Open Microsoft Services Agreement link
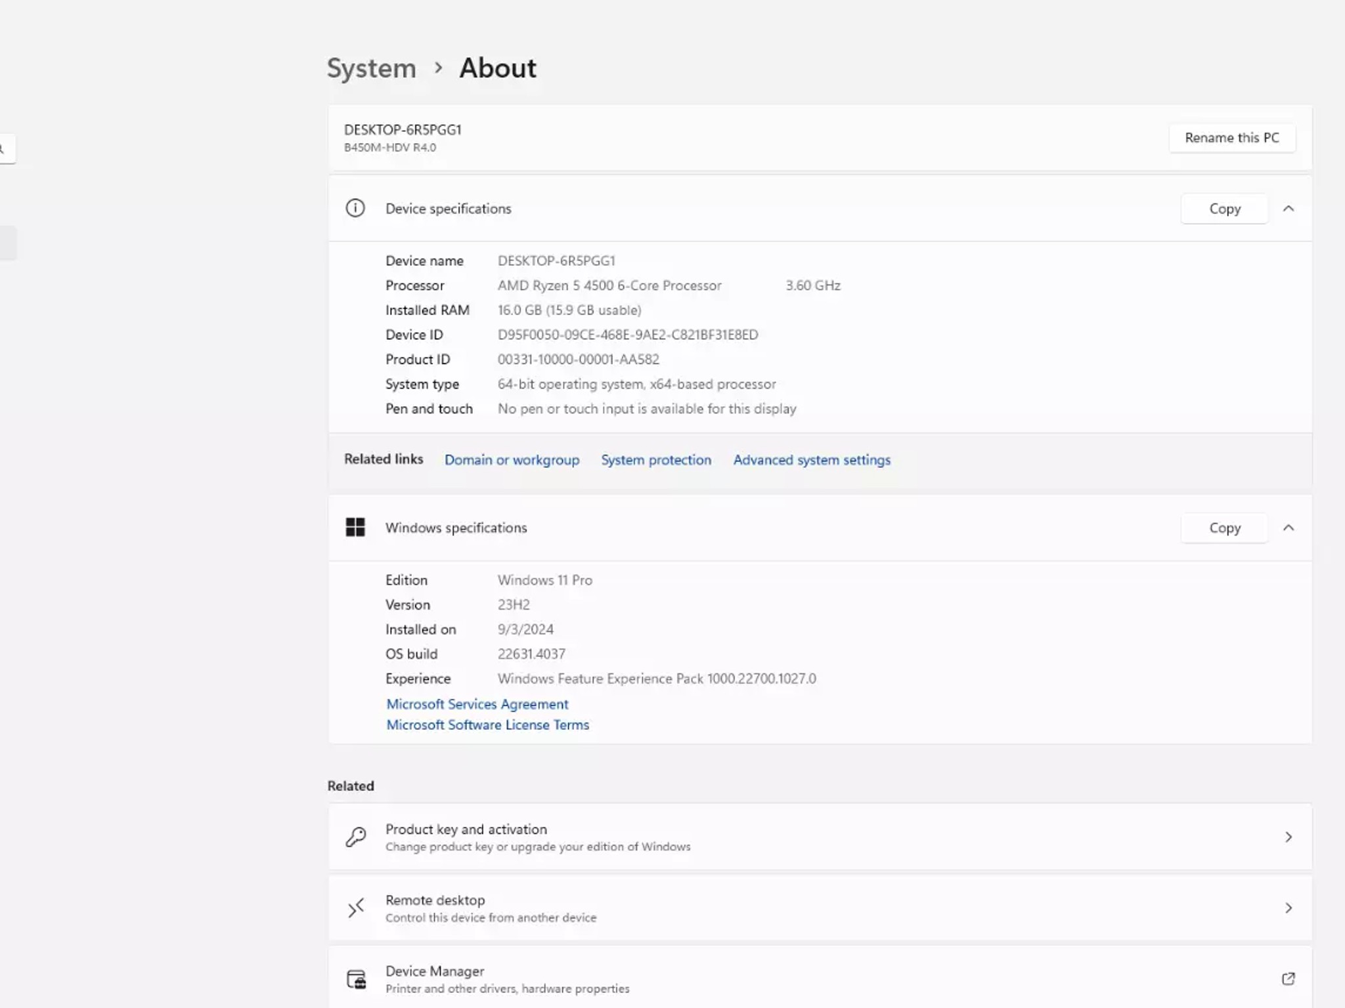1345x1008 pixels. tap(477, 703)
